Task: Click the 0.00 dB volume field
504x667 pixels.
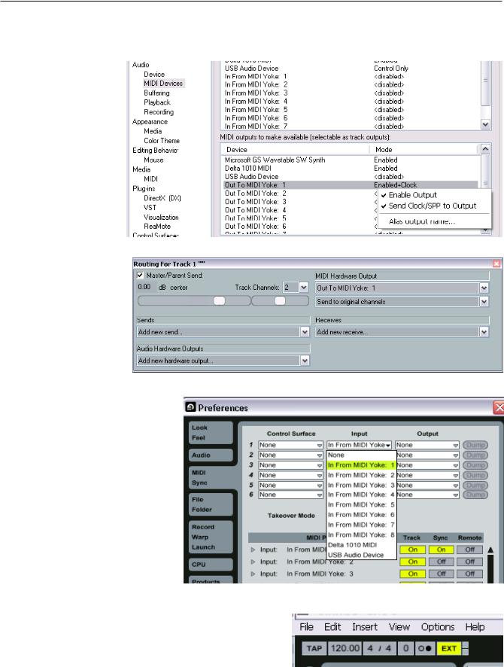Action: tap(144, 287)
